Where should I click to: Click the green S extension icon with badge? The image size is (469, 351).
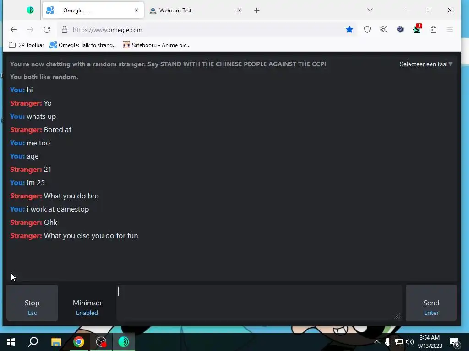click(417, 29)
